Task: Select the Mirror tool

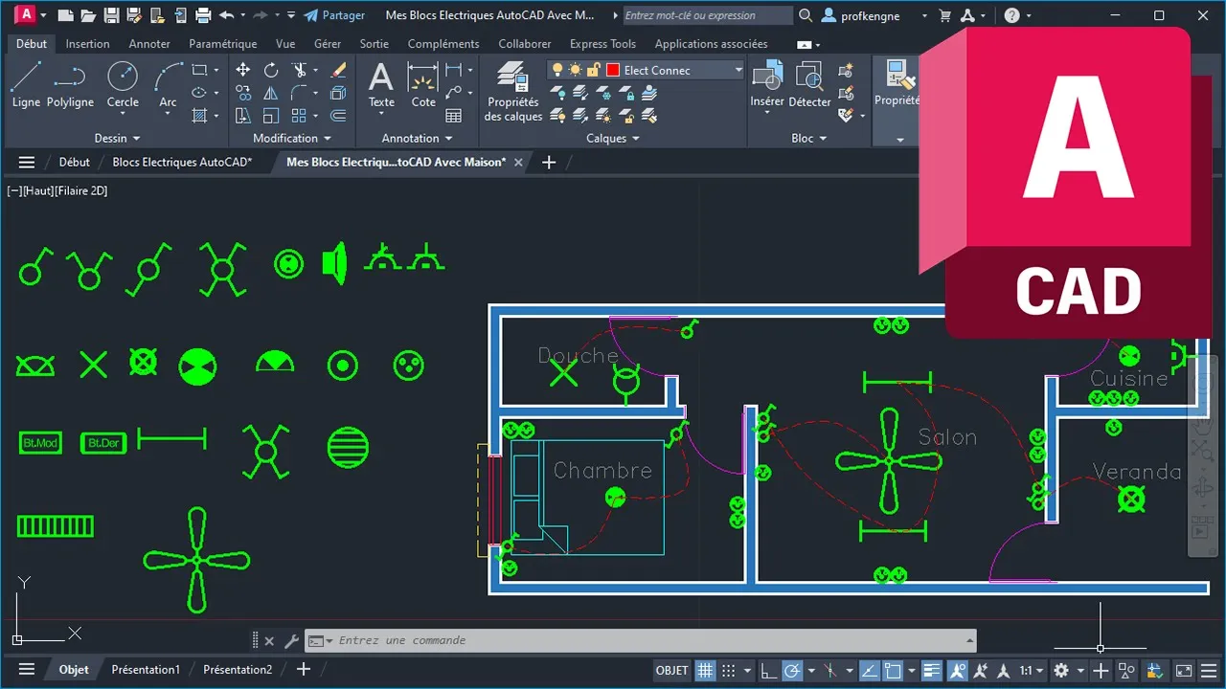Action: pos(271,93)
